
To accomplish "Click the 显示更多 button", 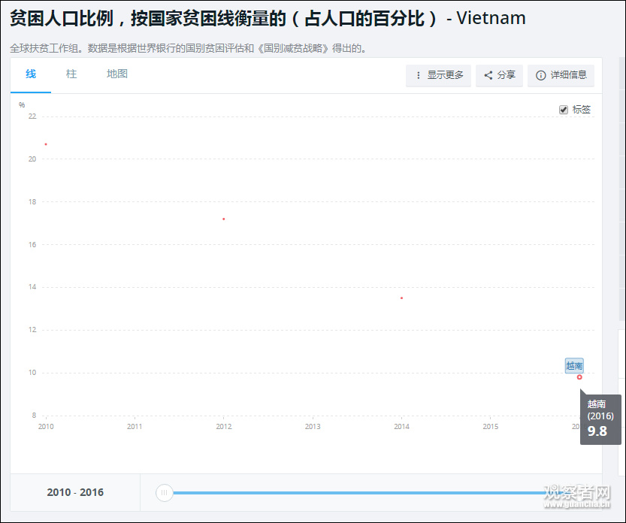I will (x=438, y=75).
